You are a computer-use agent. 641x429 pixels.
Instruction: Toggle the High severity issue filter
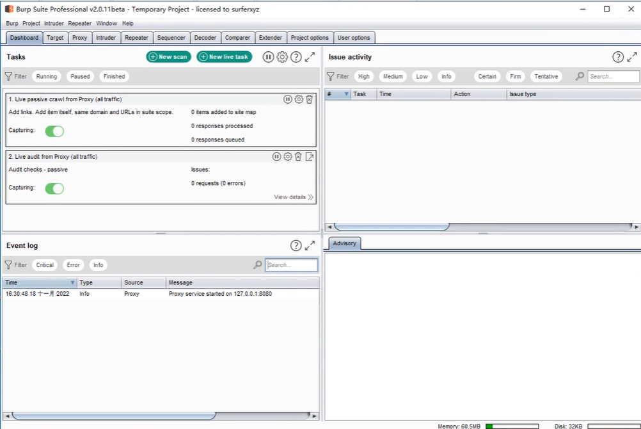click(364, 76)
